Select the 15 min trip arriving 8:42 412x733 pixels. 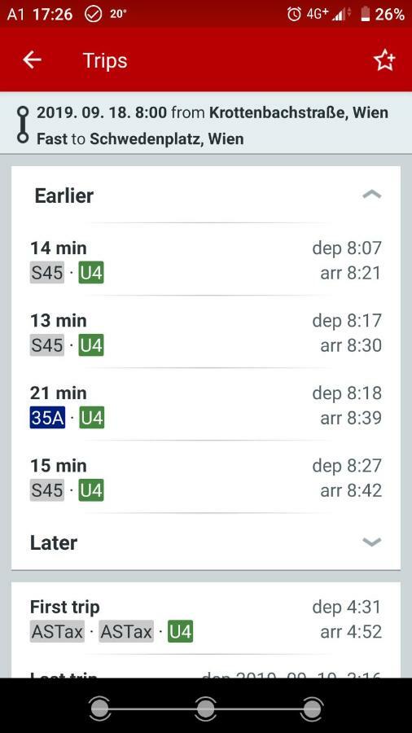coord(206,477)
